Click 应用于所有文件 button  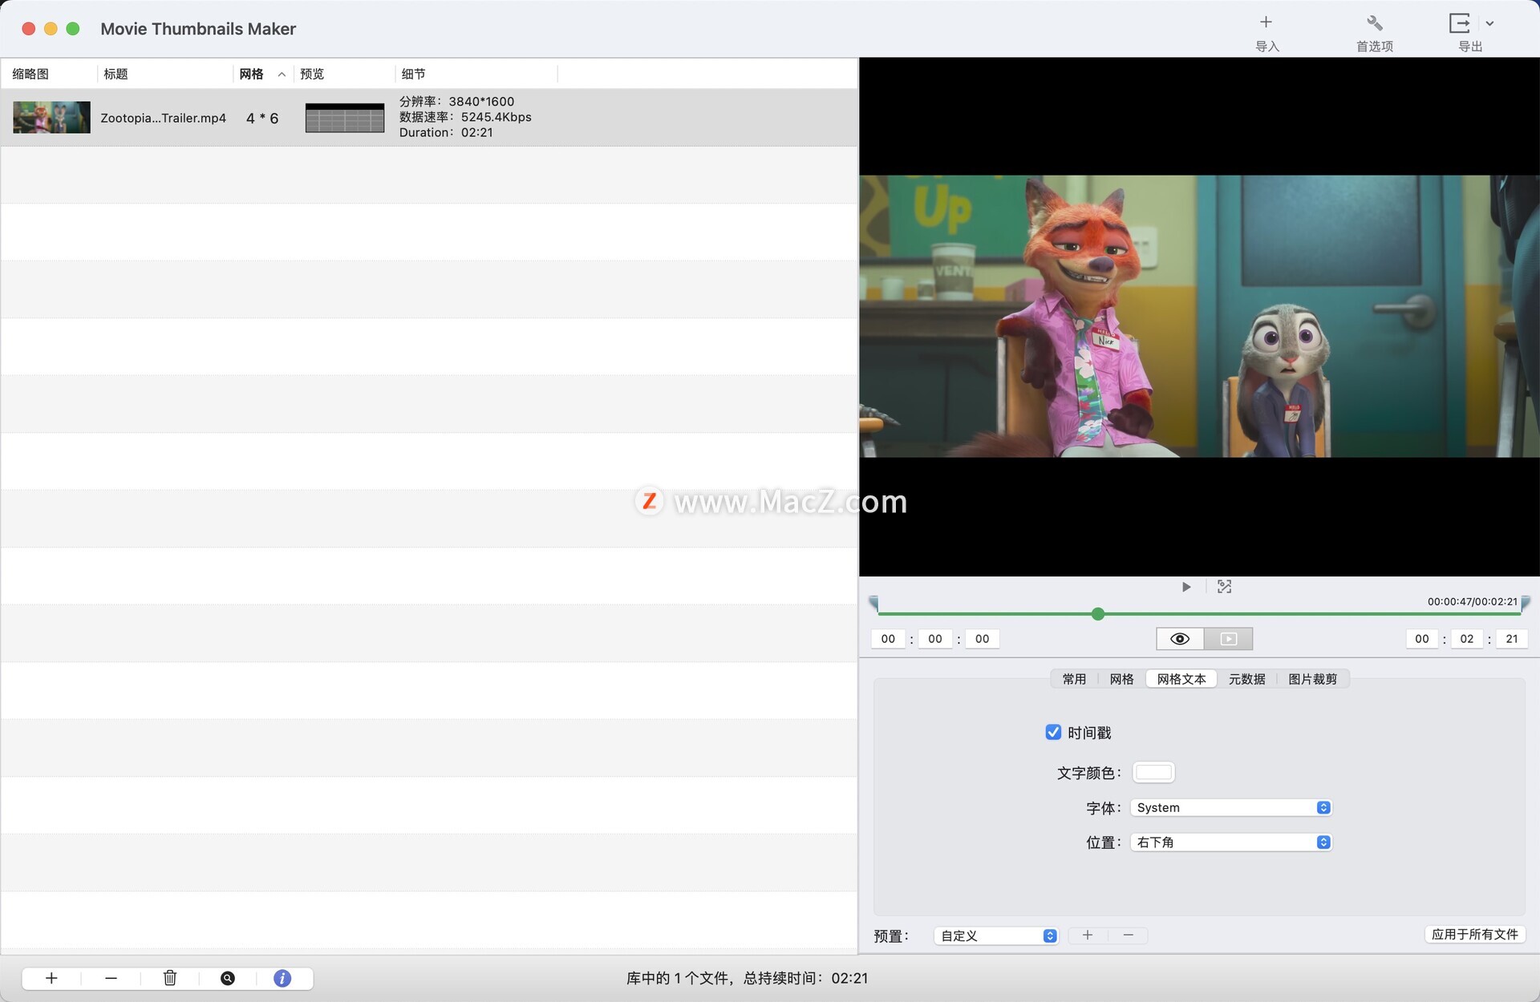[1474, 934]
